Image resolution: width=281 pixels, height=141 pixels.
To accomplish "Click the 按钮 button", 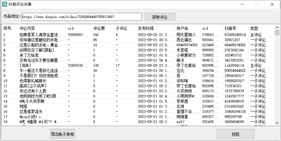I will [x=235, y=134].
